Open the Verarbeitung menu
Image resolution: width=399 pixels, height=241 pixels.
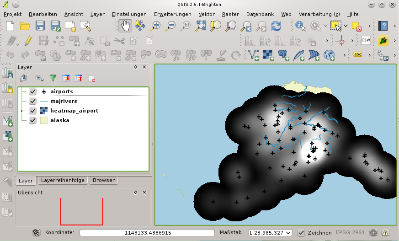[319, 14]
